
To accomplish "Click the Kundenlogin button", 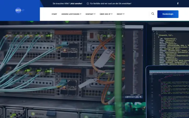I will tap(168, 14).
